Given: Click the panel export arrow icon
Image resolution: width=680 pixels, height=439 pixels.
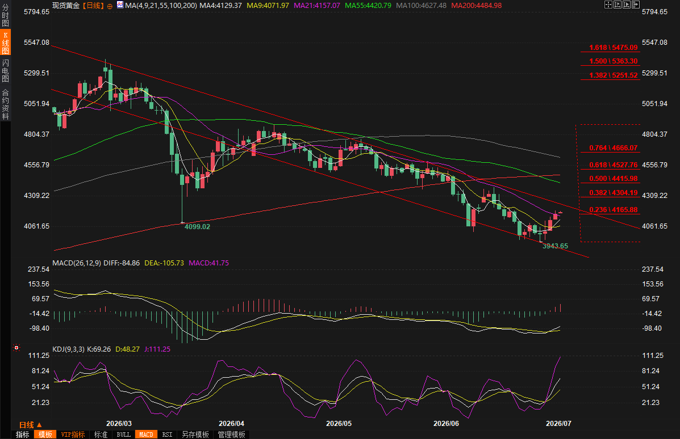Looking at the screenshot, I should (636, 5).
